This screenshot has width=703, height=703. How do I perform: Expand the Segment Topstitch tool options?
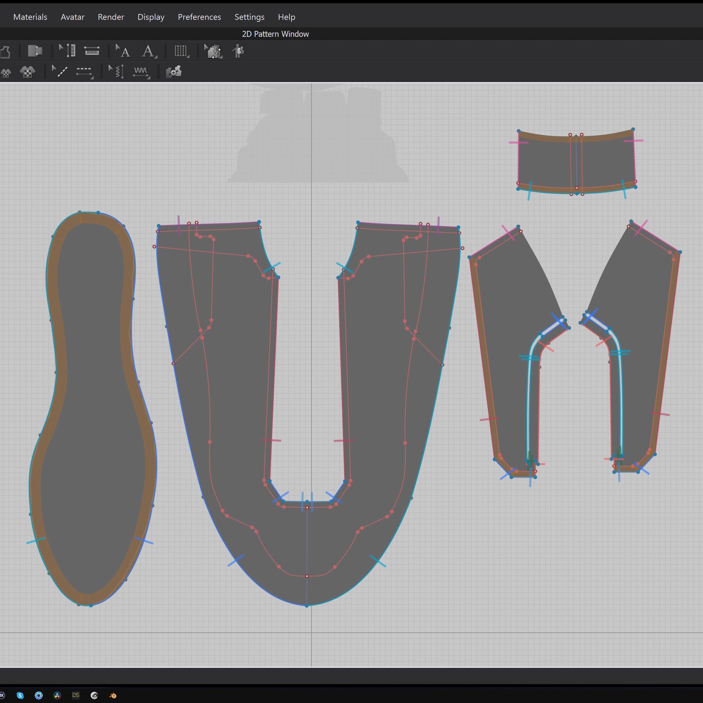[92, 77]
